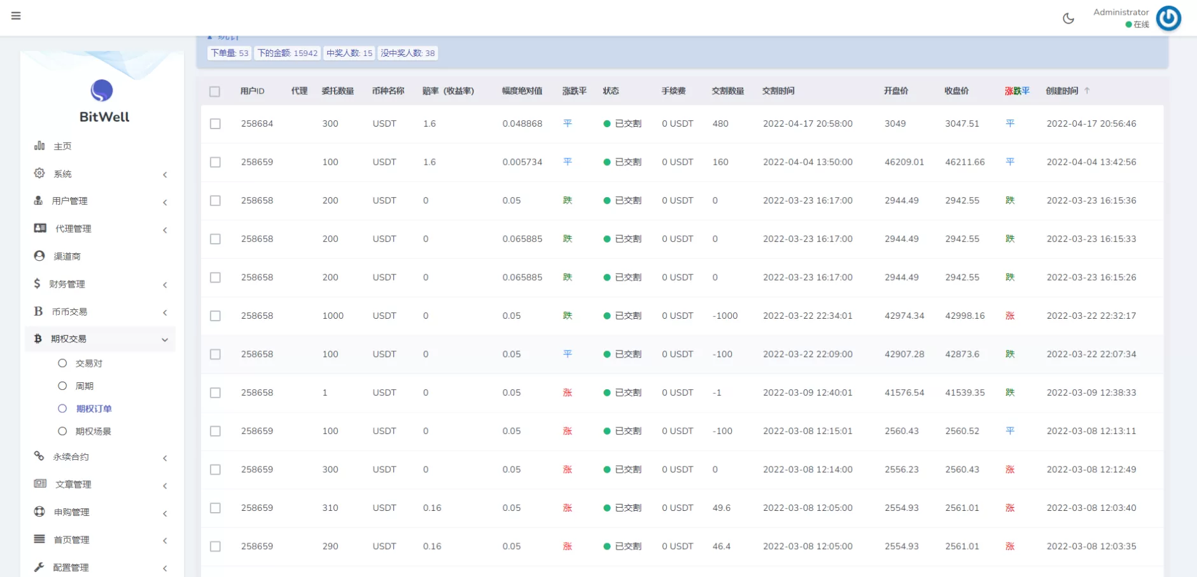Open 主页 bar chart icon
This screenshot has width=1197, height=577.
pos(39,146)
